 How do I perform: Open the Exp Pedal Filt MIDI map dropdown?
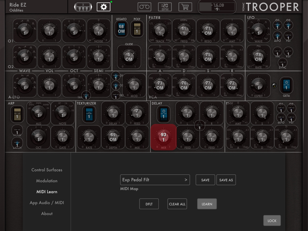tap(155, 180)
